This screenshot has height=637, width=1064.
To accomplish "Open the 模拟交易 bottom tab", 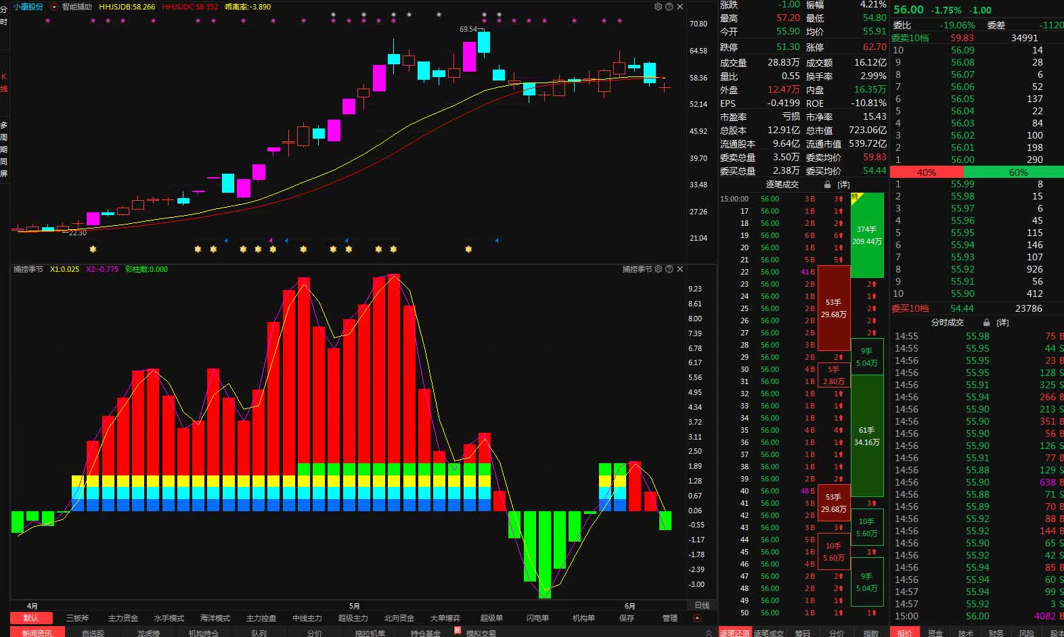I will pyautogui.click(x=481, y=633).
